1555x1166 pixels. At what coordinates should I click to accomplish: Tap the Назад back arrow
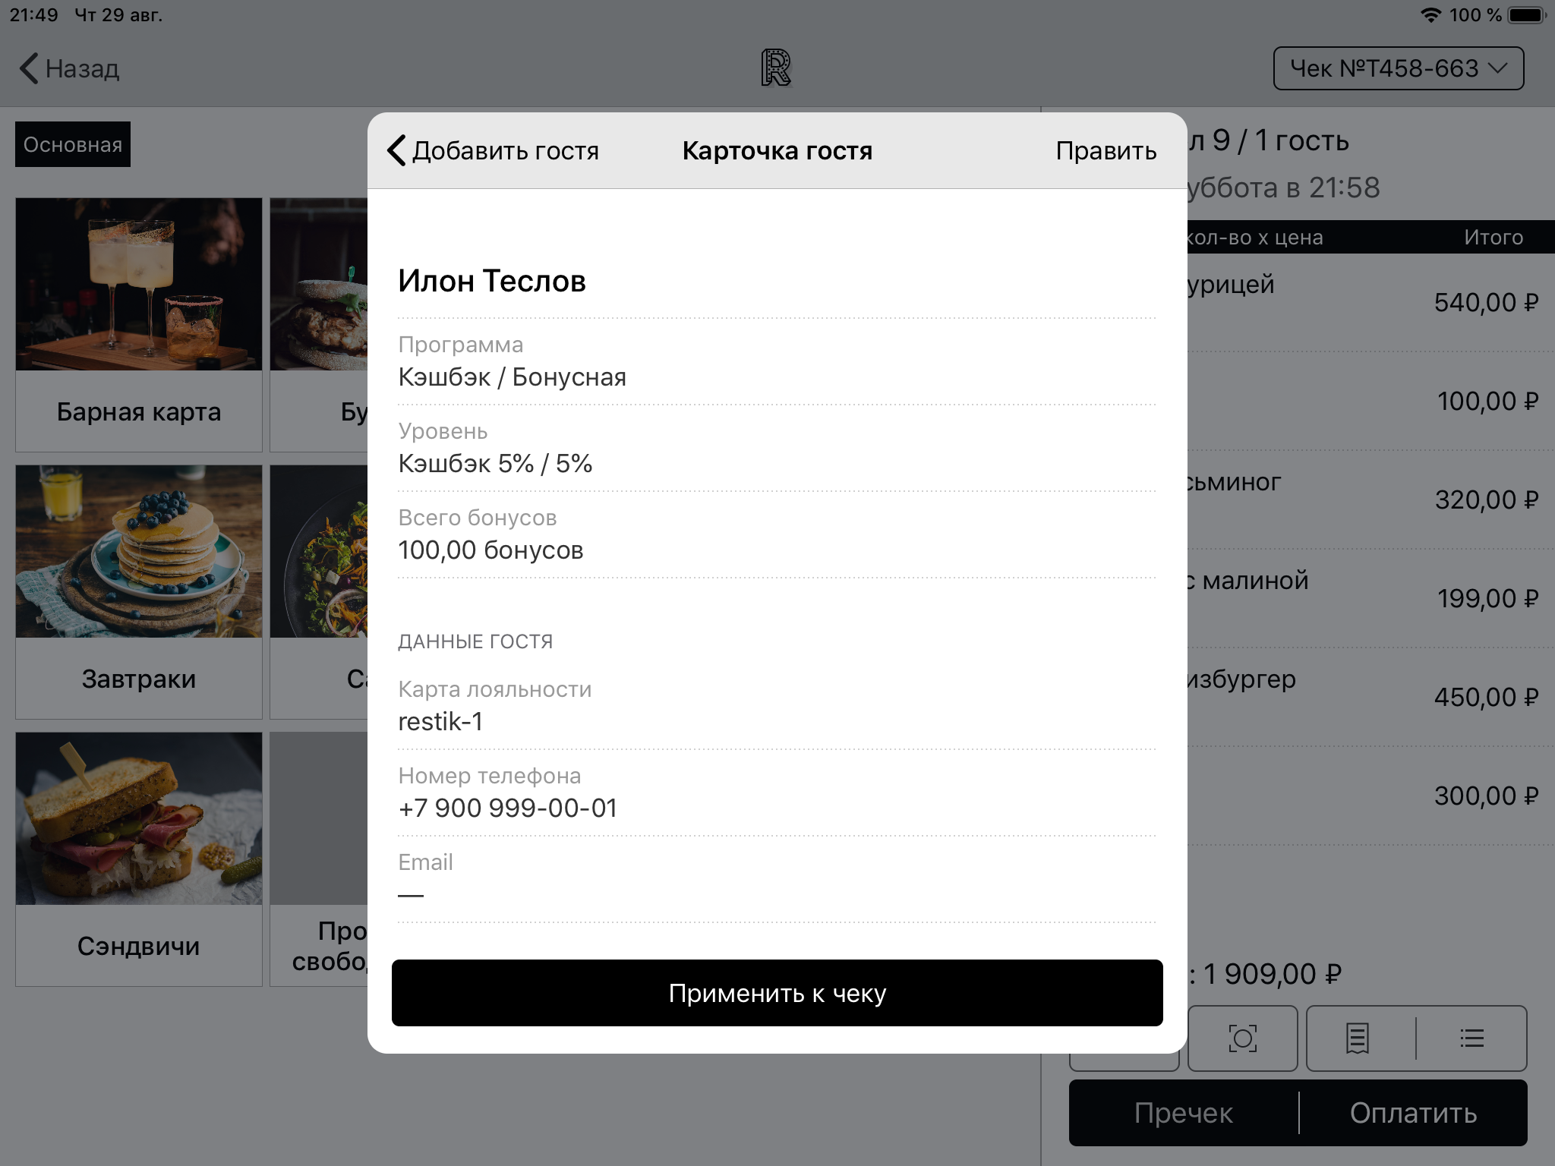29,68
